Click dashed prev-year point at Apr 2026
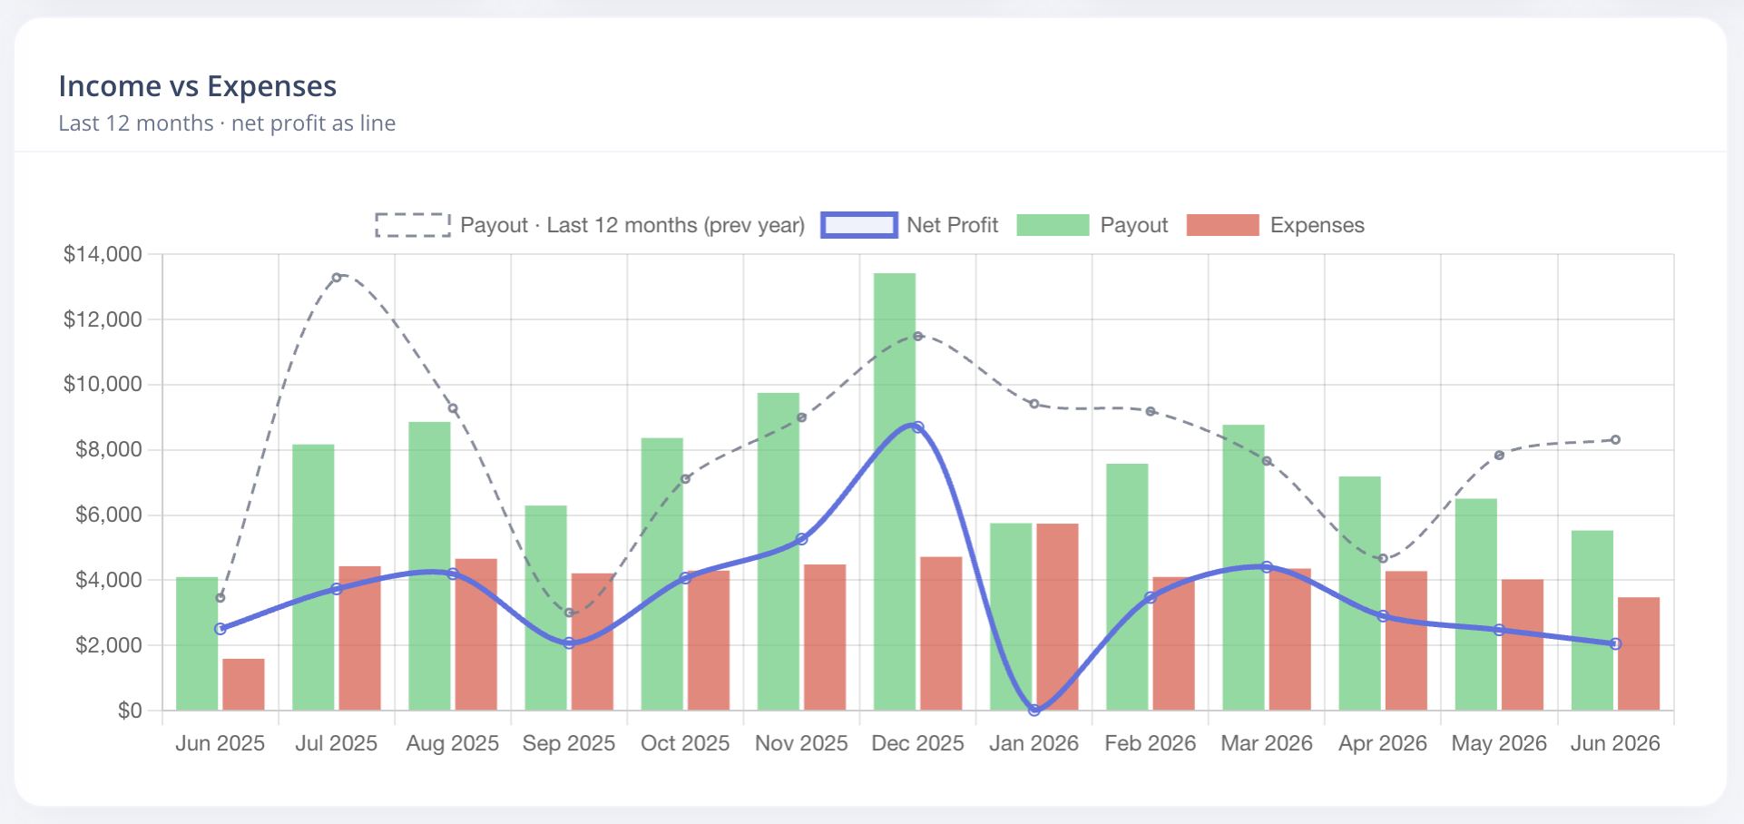Image resolution: width=1744 pixels, height=824 pixels. pos(1383,559)
